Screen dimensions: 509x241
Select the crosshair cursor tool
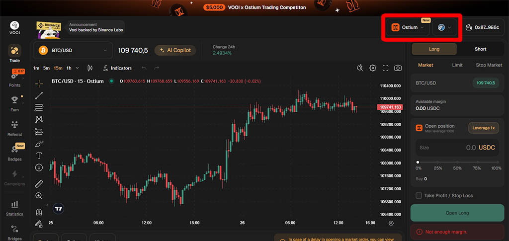point(39,83)
